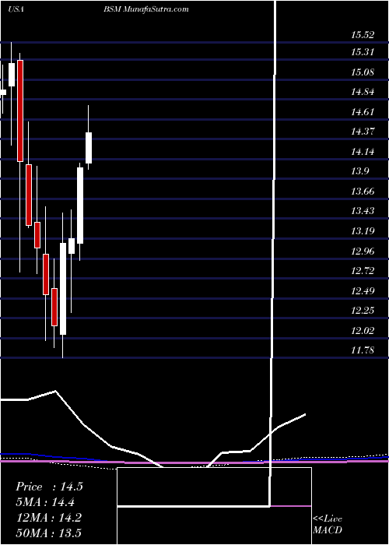Screen dimensions: 389x545
Task: Click the 14.37 price axis label
Action: (x=363, y=132)
